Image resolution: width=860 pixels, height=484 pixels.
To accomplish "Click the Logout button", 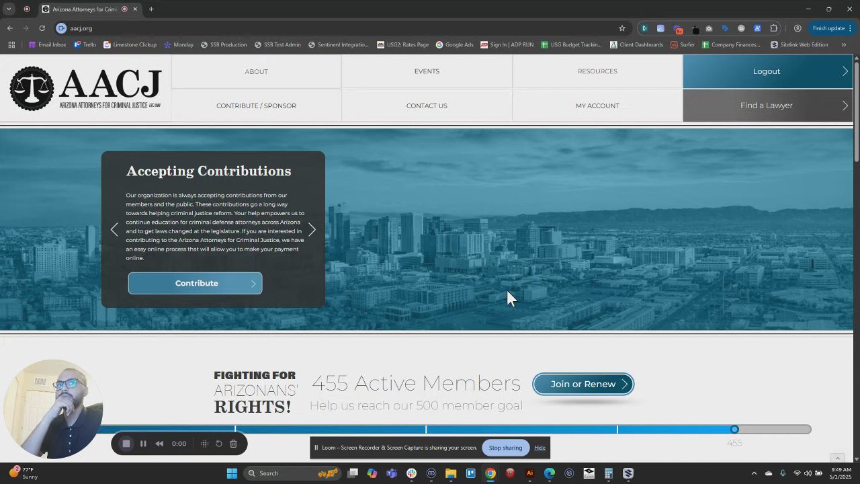I will pyautogui.click(x=768, y=71).
